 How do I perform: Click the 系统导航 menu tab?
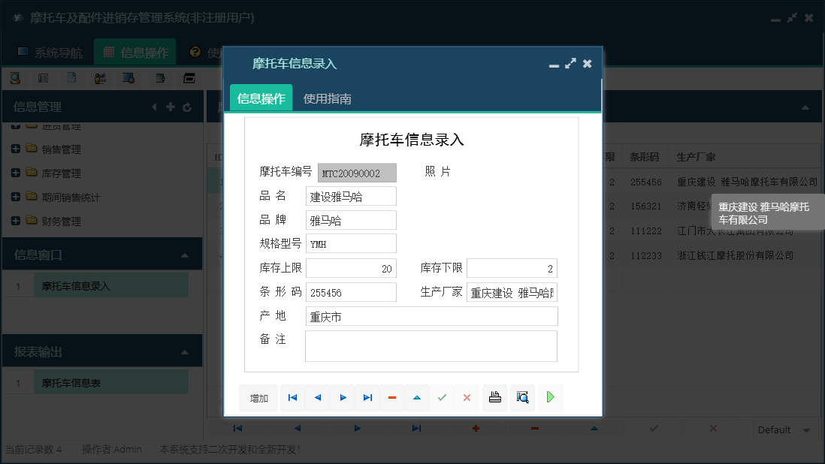[53, 53]
